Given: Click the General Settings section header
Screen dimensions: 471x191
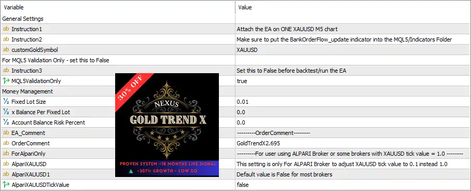Looking at the screenshot, I should pos(23,19).
